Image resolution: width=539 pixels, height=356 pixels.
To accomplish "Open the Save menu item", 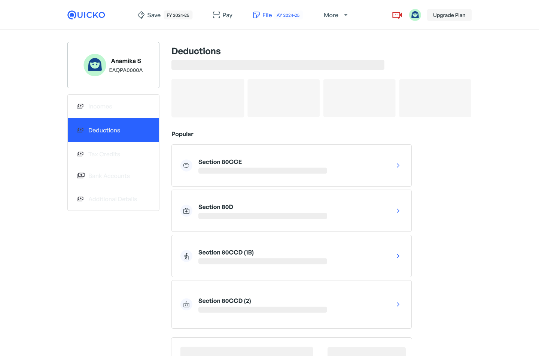I will [x=149, y=15].
